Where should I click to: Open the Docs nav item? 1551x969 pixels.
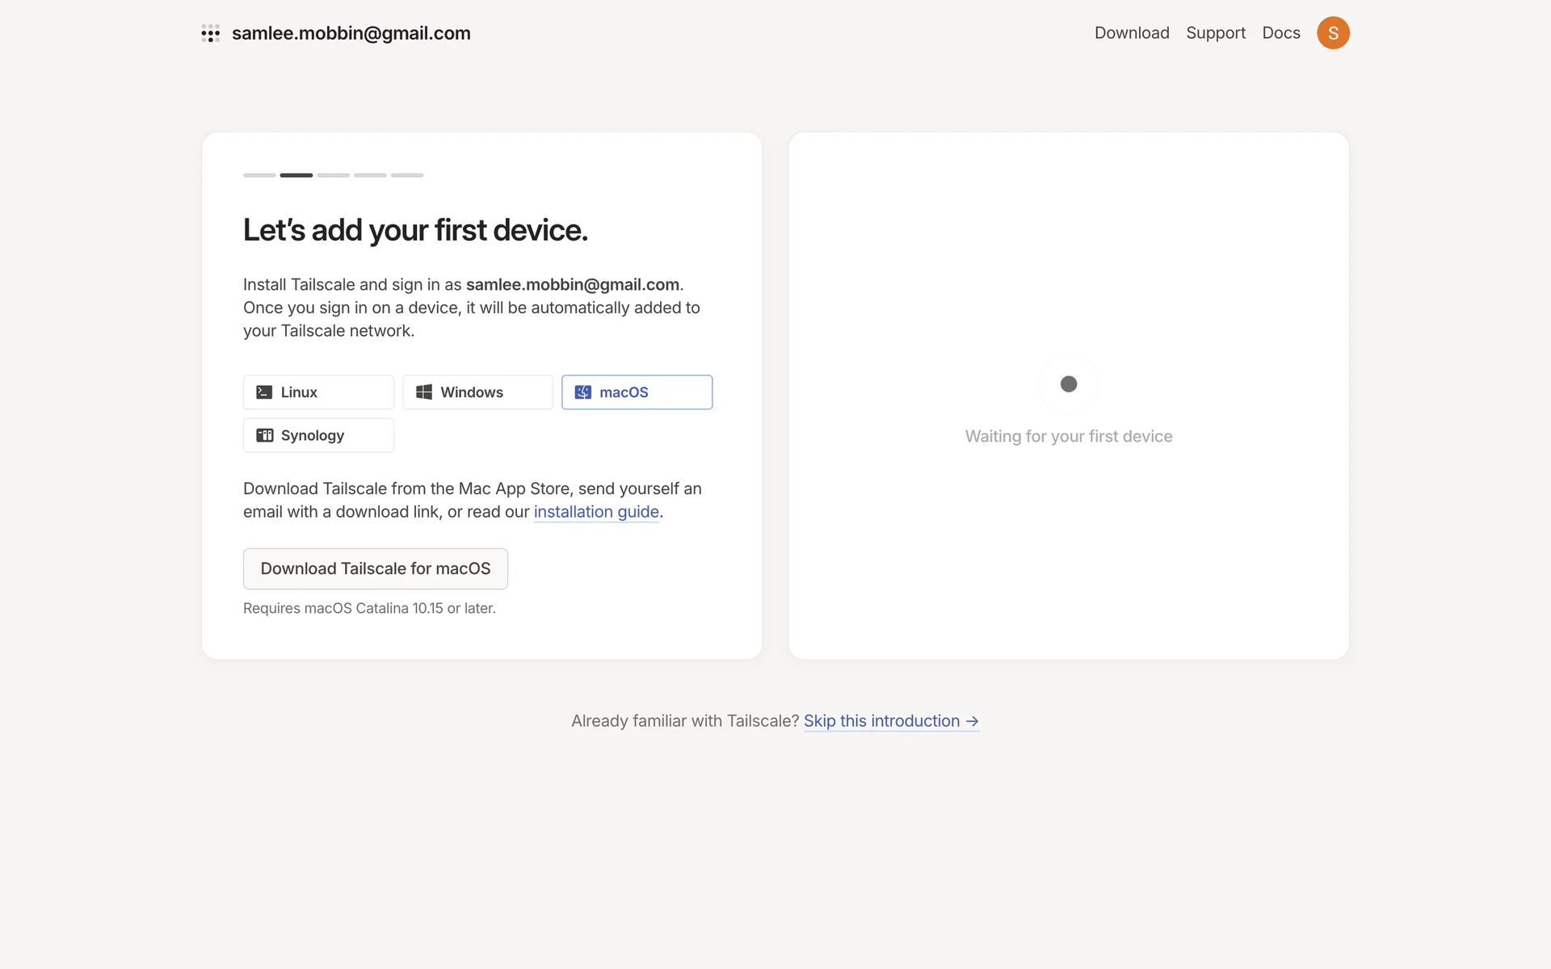tap(1280, 33)
